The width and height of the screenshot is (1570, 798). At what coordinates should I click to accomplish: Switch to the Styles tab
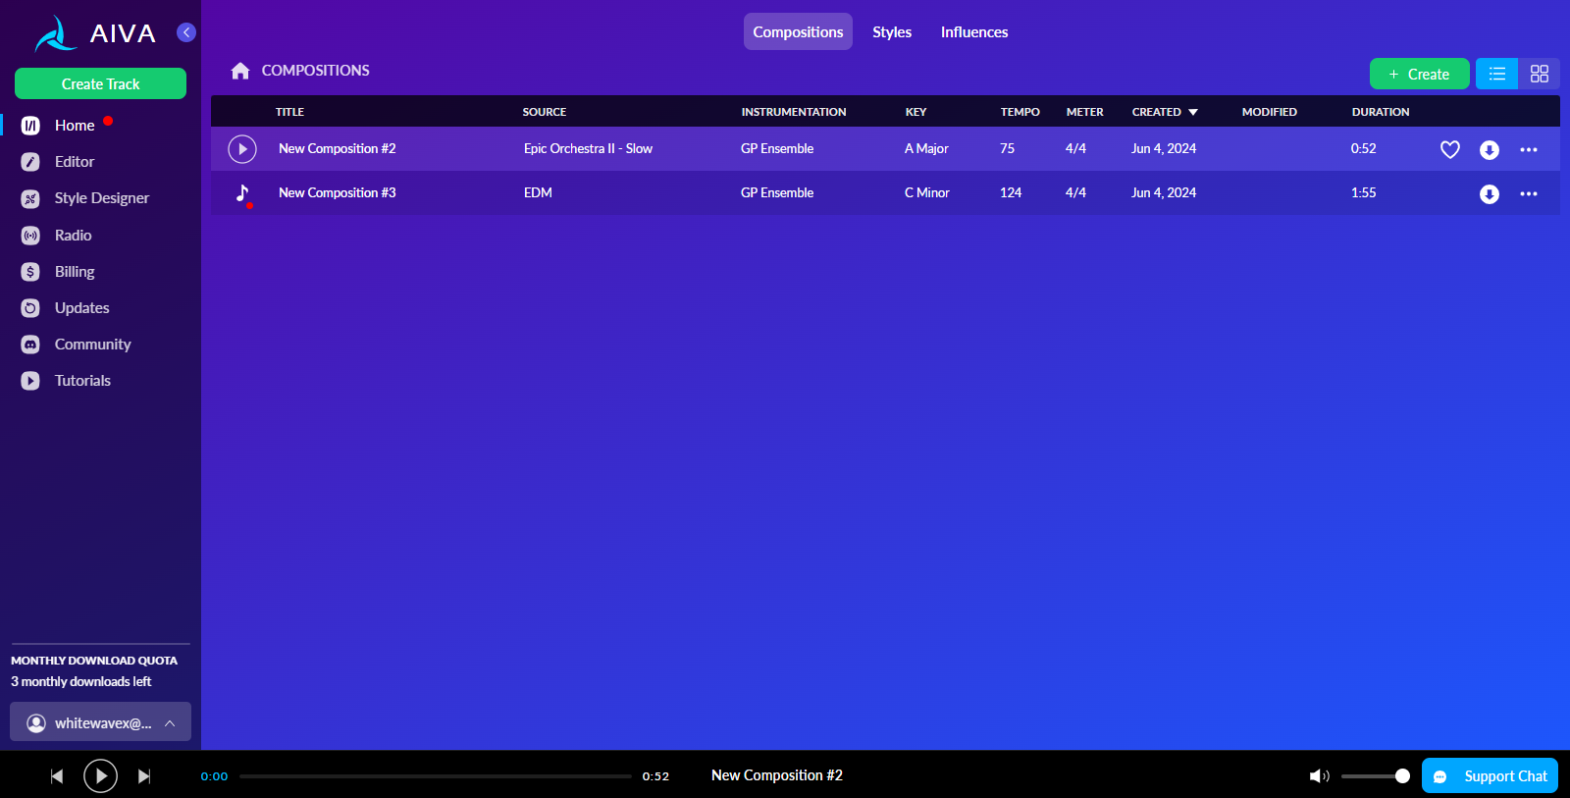click(x=892, y=31)
